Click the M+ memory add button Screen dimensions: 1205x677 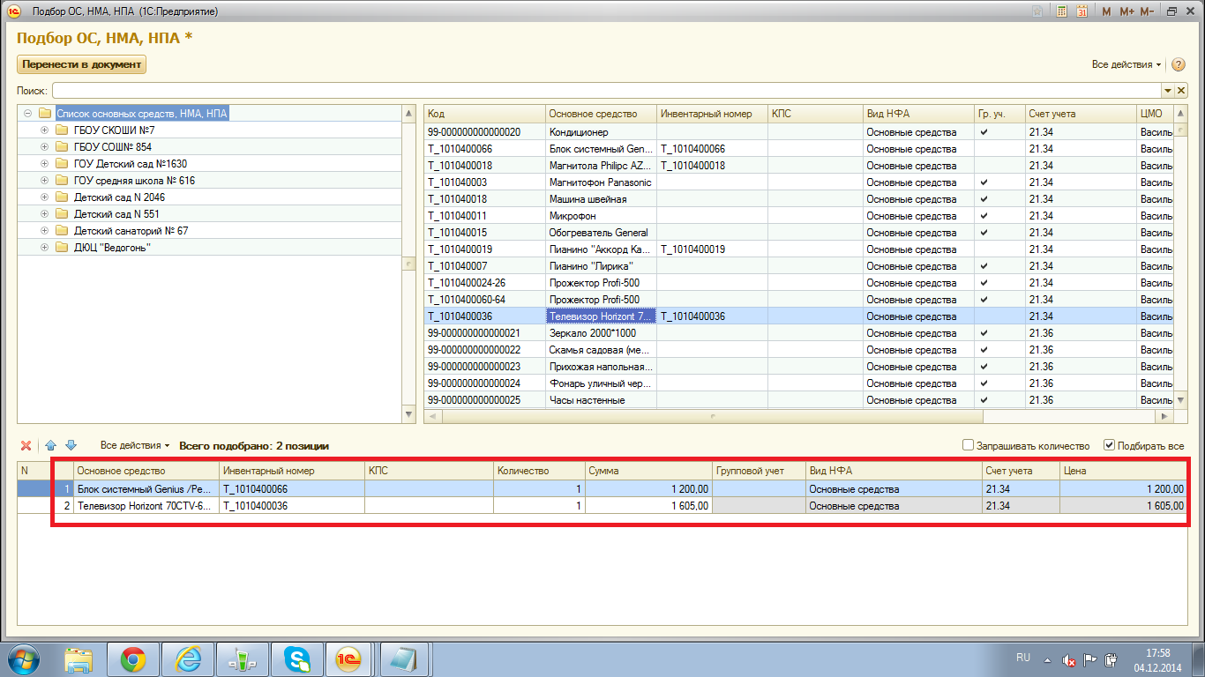coord(1126,11)
